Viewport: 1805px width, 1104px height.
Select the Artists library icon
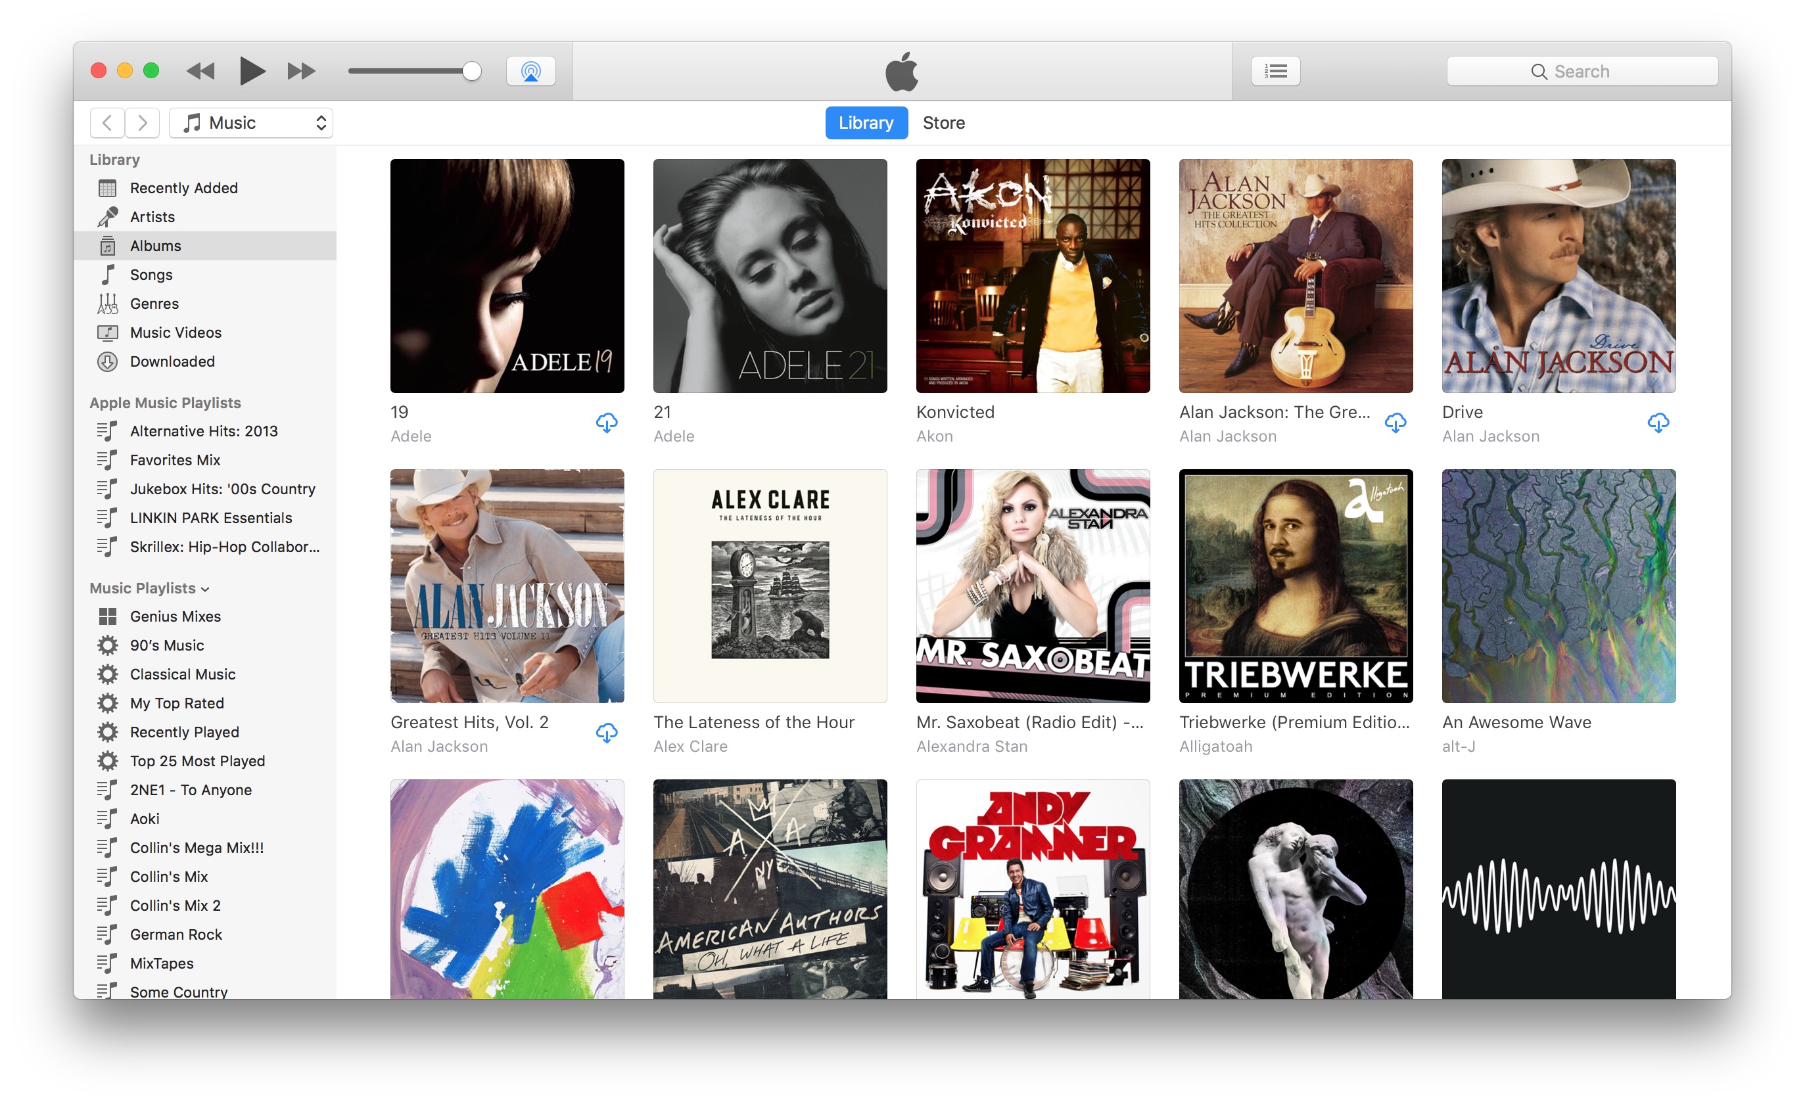tap(108, 216)
